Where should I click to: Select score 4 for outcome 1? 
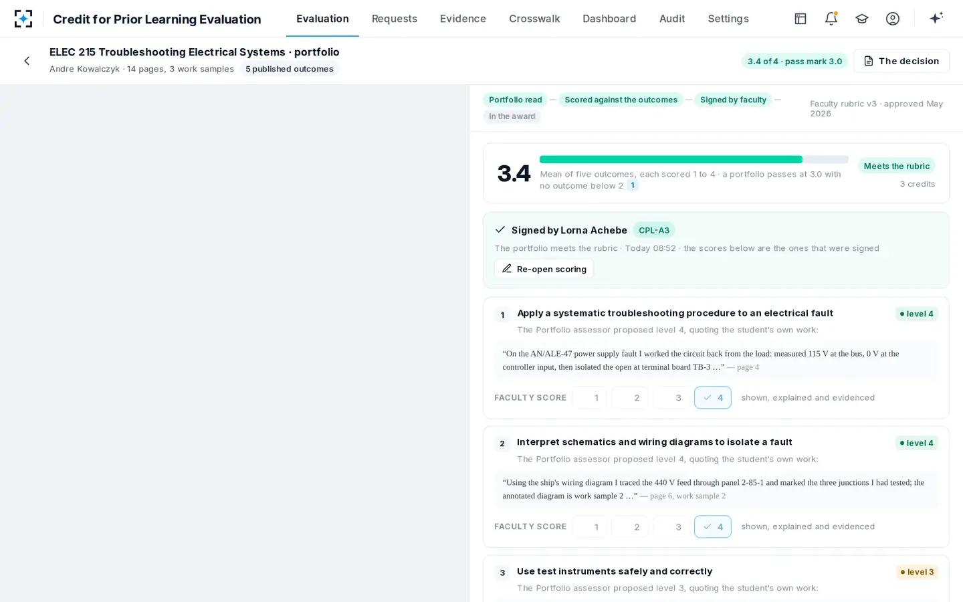tap(713, 397)
